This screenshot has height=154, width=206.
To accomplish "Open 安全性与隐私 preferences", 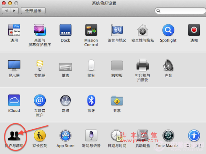I will coord(142,30).
